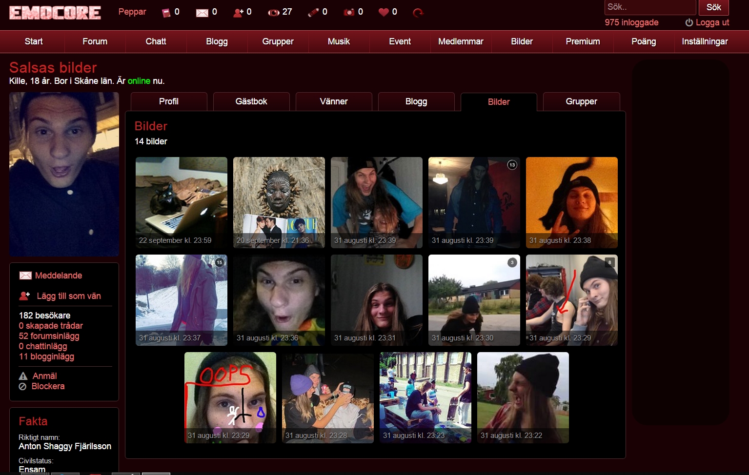Click the 15 comments badge on snow photo

[219, 262]
